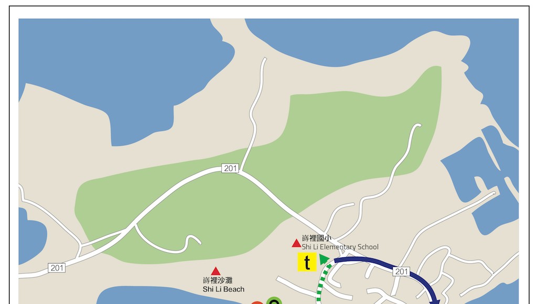Select the yellow square 't' marker
This screenshot has width=537, height=304.
tap(307, 262)
